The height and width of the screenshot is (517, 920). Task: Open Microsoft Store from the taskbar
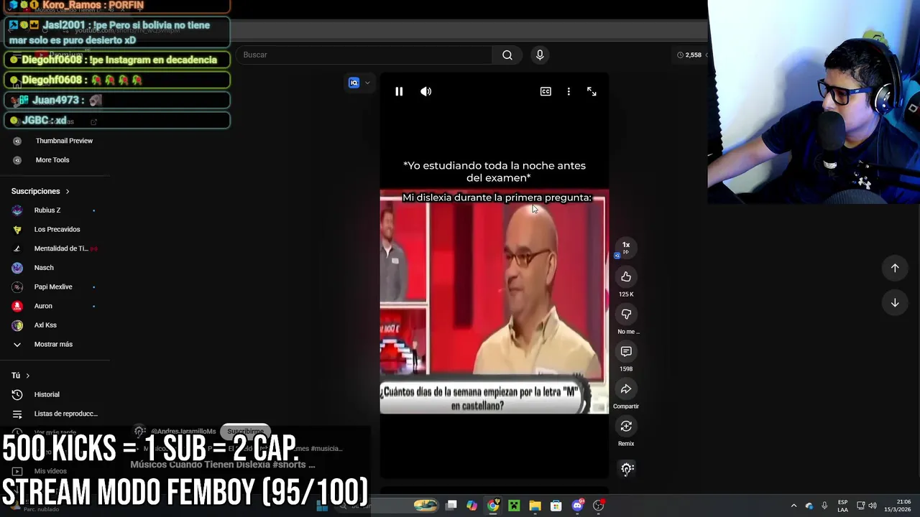(x=556, y=506)
